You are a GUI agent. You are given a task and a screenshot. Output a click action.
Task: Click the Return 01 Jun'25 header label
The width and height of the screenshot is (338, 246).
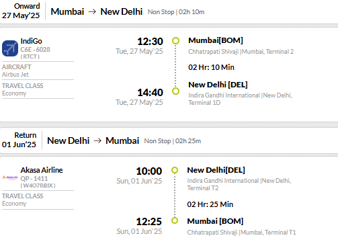point(19,140)
